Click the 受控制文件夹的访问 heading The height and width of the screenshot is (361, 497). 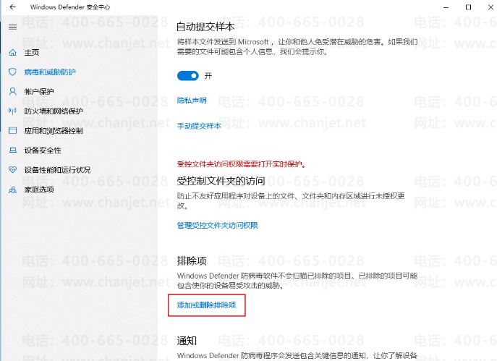221,181
